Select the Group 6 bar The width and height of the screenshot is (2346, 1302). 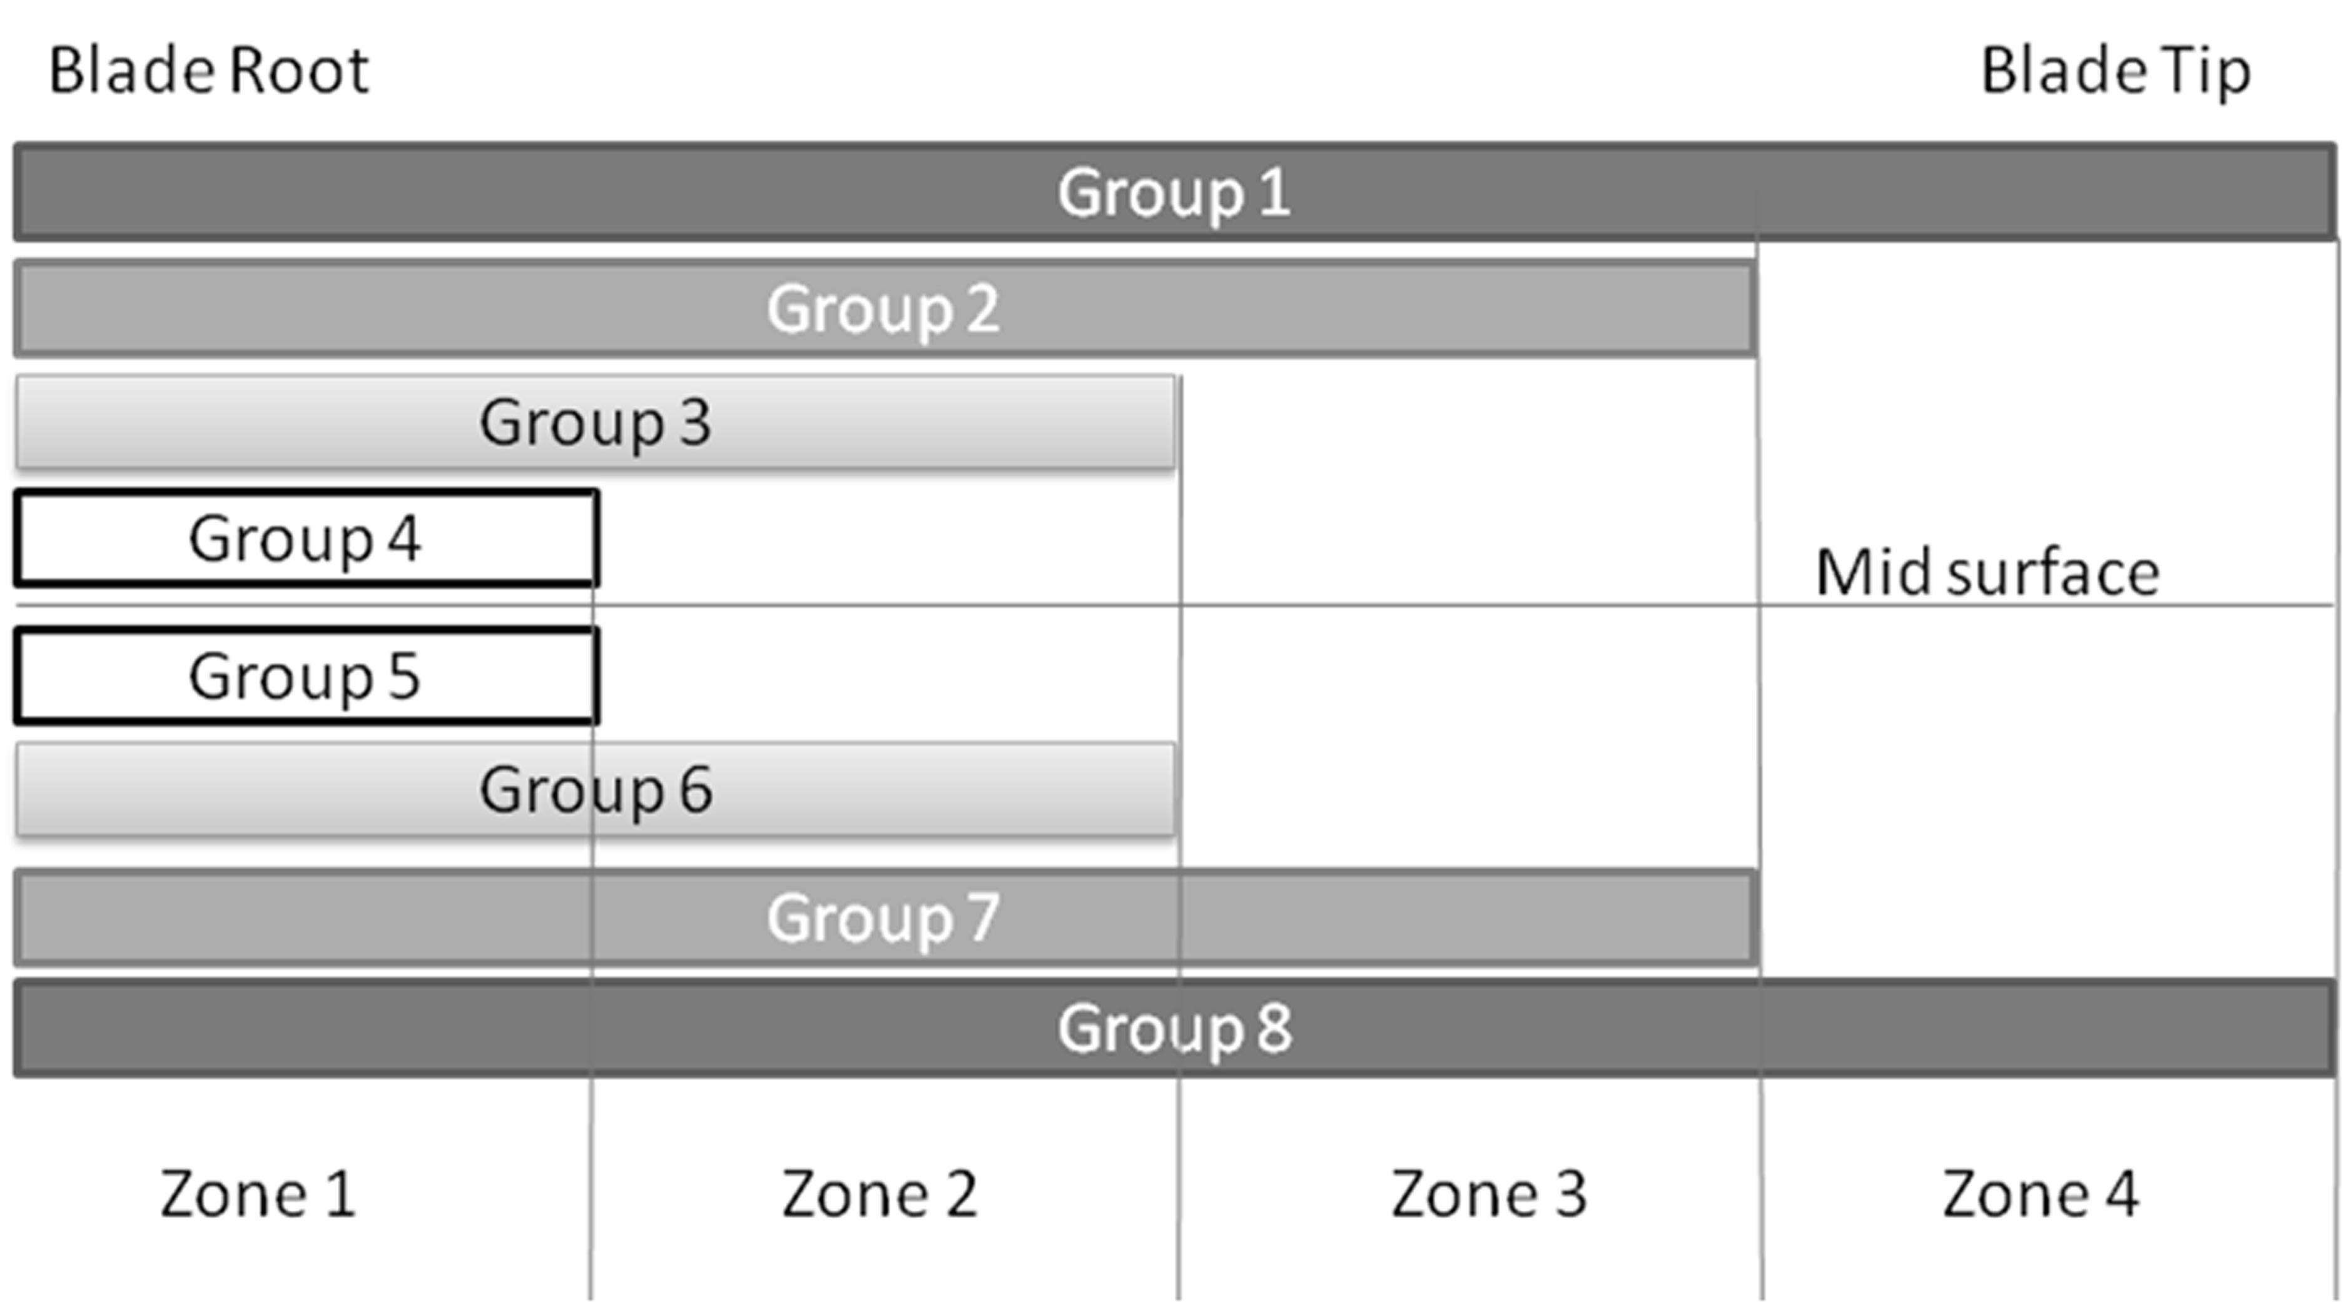point(596,789)
